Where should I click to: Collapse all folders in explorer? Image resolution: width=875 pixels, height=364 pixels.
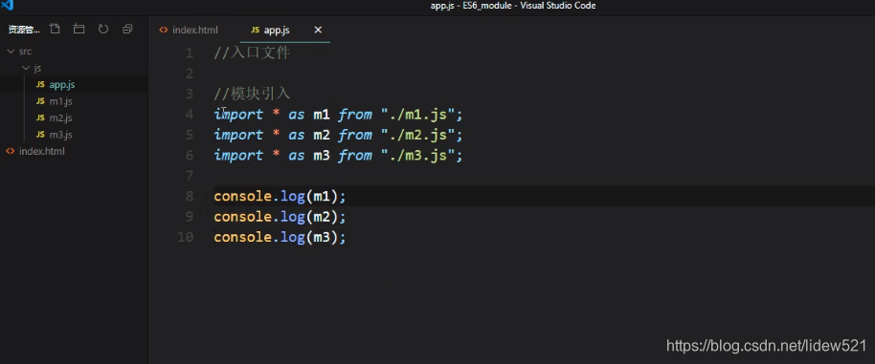click(127, 29)
